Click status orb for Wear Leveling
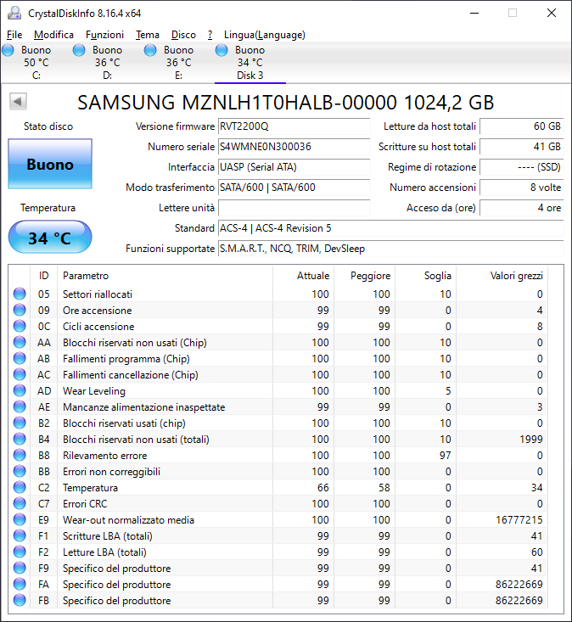The height and width of the screenshot is (622, 572). 20,390
